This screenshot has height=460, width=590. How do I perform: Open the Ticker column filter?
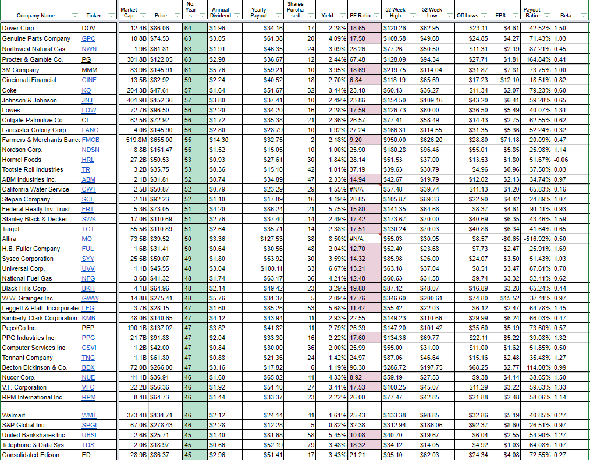pyautogui.click(x=111, y=16)
